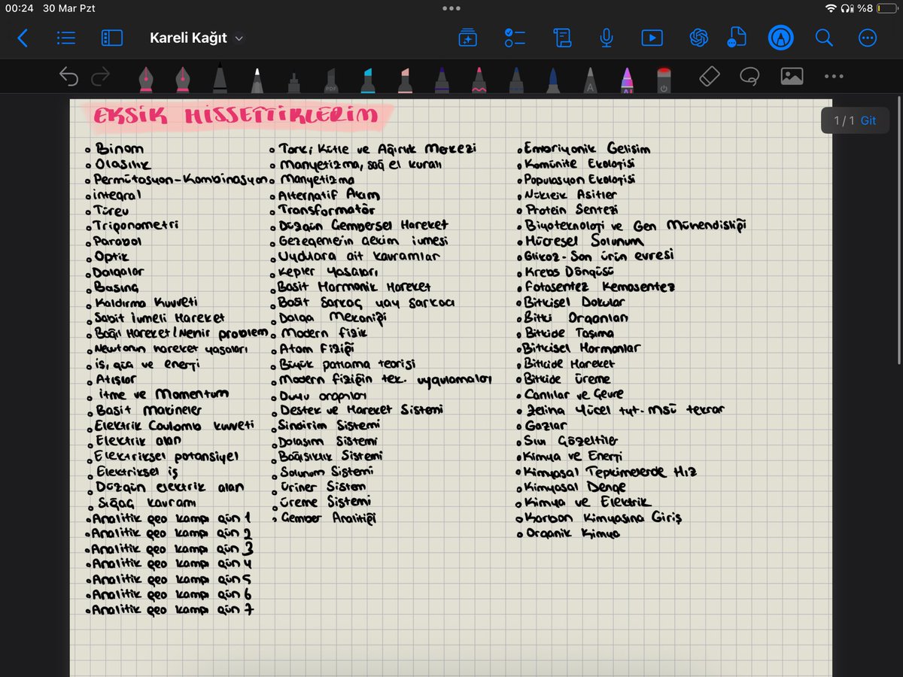Tap the 'Sindirim Sistemi' list entry
Image resolution: width=903 pixels, height=677 pixels.
[x=327, y=426]
